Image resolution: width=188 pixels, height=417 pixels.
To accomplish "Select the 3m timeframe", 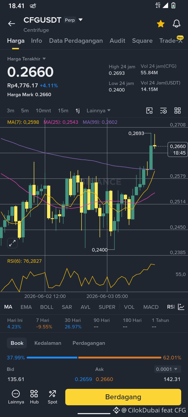I will 10,111.
